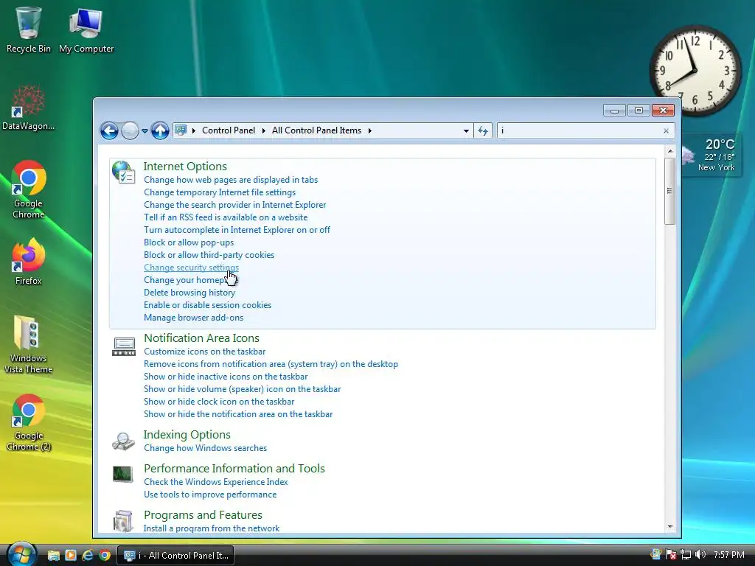Refresh the Control Panel view
The image size is (755, 566).
pyautogui.click(x=483, y=130)
